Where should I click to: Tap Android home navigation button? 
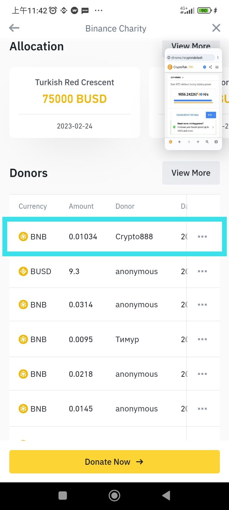[114, 495]
